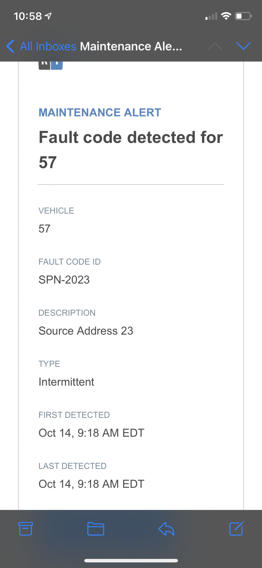262x568 pixels.
Task: Tap the 10:58 clock in status bar
Action: 28,16
